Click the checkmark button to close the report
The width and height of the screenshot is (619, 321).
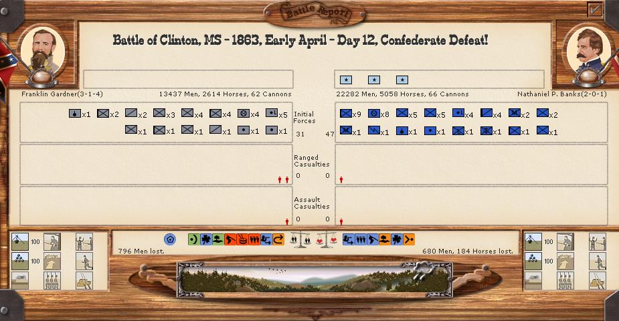click(x=594, y=9)
